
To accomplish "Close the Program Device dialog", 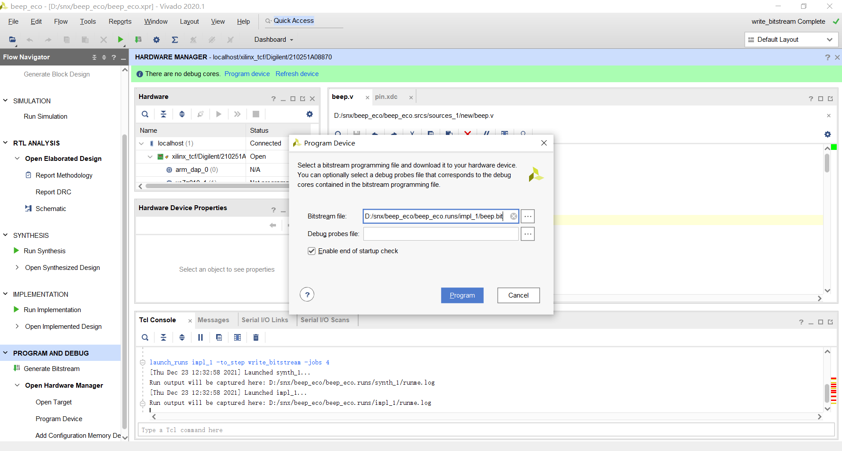I will pyautogui.click(x=544, y=143).
